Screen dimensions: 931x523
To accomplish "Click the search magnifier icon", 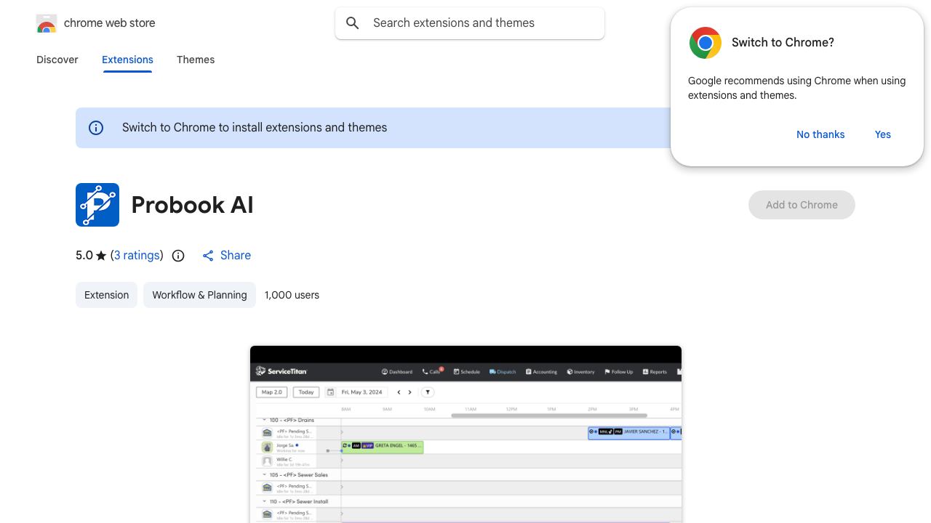I will pyautogui.click(x=353, y=23).
